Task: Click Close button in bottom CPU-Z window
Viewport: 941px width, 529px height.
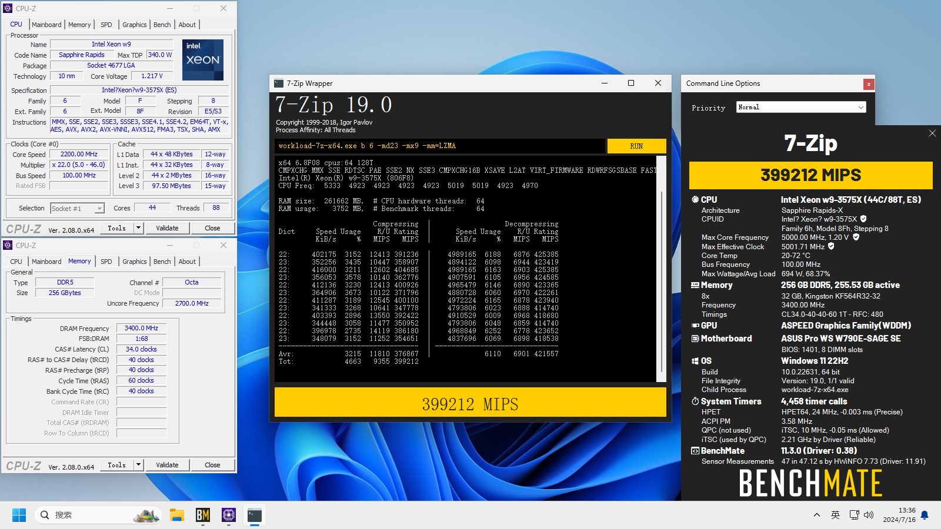Action: (x=212, y=465)
